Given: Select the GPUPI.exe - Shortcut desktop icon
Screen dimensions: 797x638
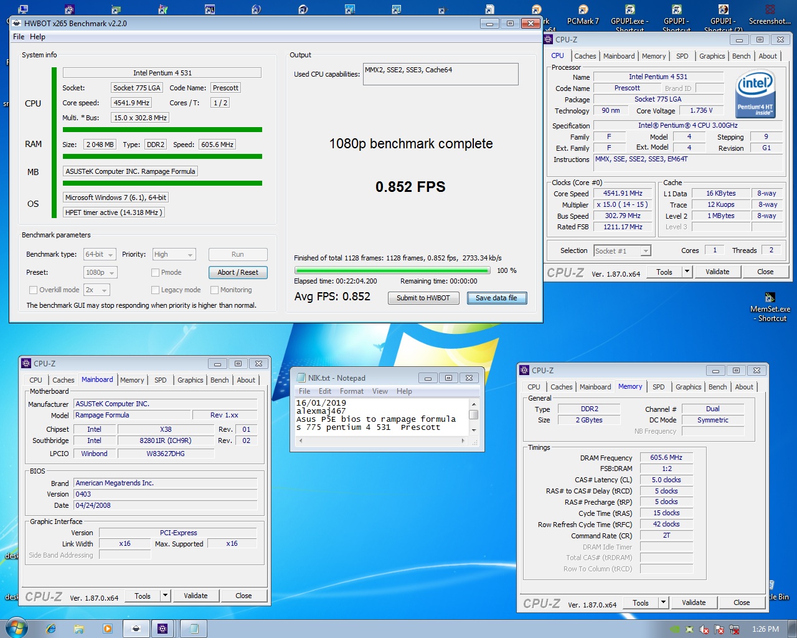Looking at the screenshot, I should tap(630, 17).
